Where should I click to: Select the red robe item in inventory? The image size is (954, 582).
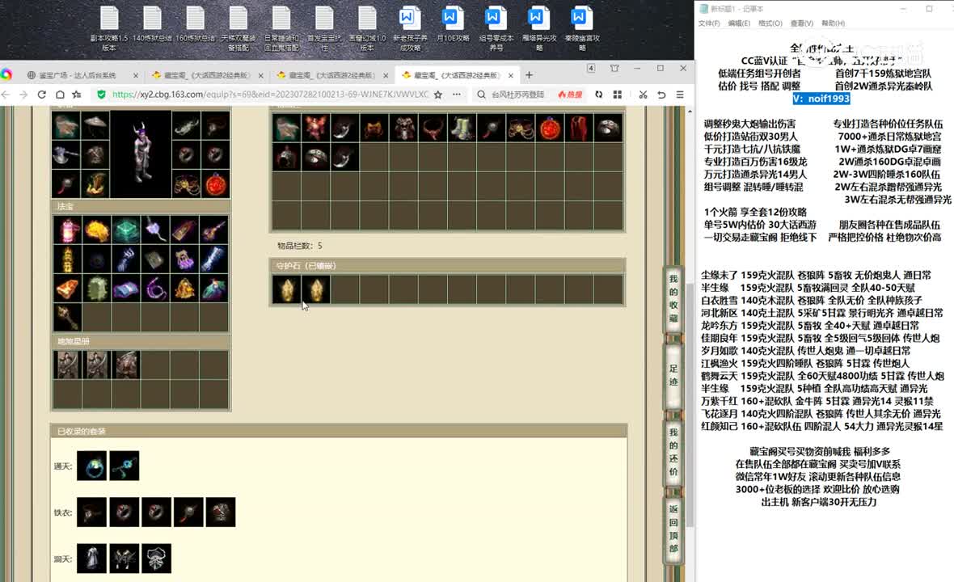(x=579, y=128)
